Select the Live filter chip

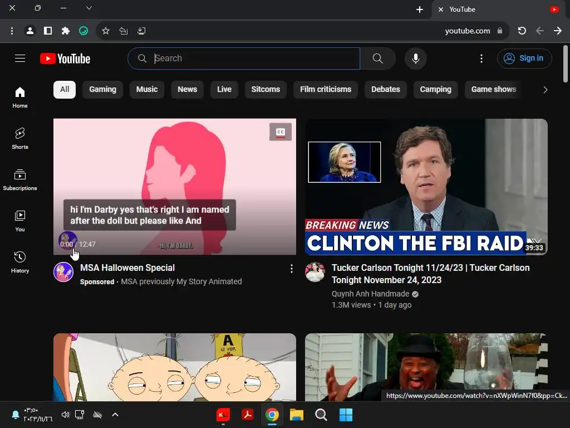click(224, 90)
